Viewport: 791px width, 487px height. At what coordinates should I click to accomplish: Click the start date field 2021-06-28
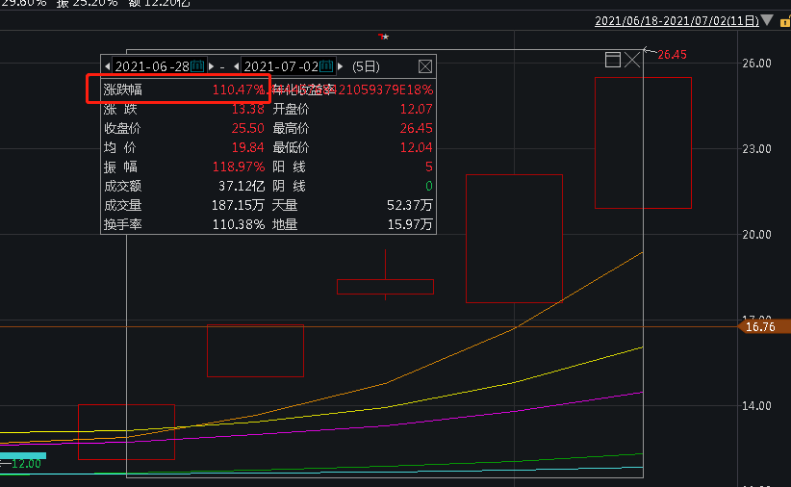coord(152,66)
